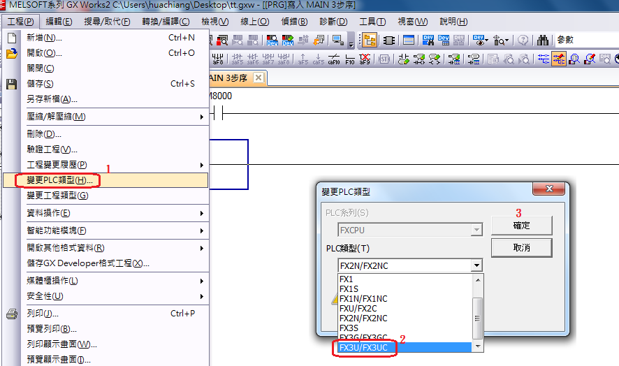Screen dimensions: 619x366
Task: Click the aF9 delete line icon
Action: [x=365, y=59]
